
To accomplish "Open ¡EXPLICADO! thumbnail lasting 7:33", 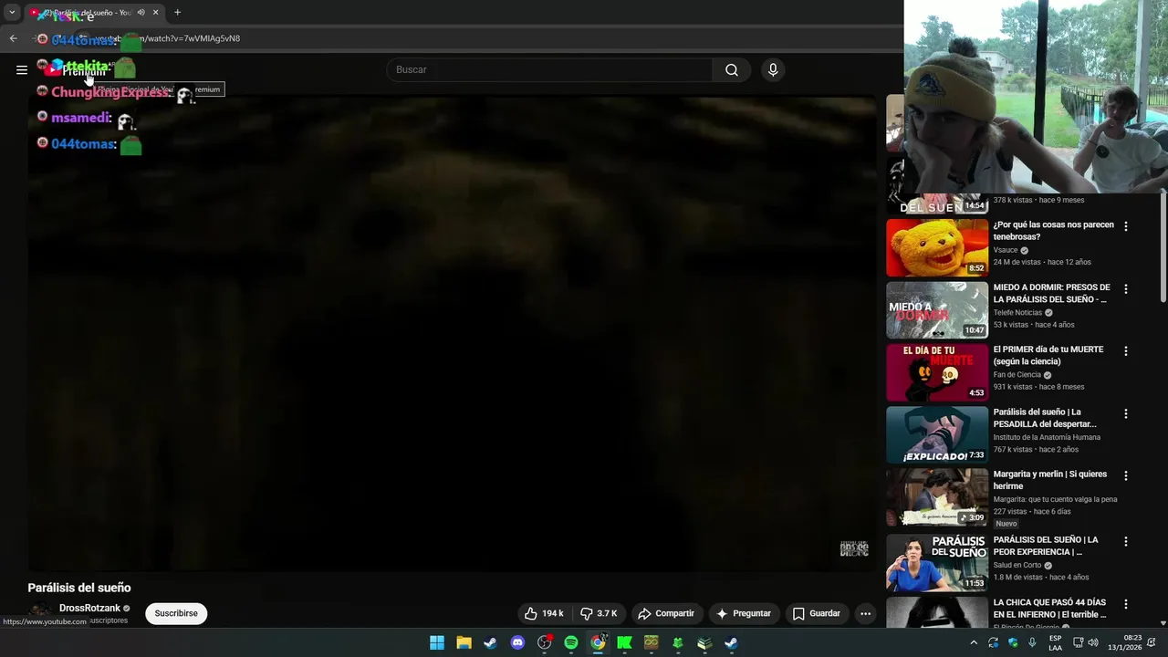I will pos(937,434).
